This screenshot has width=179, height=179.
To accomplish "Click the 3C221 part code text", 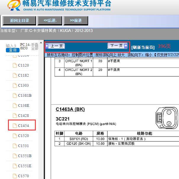I will click(x=62, y=119).
